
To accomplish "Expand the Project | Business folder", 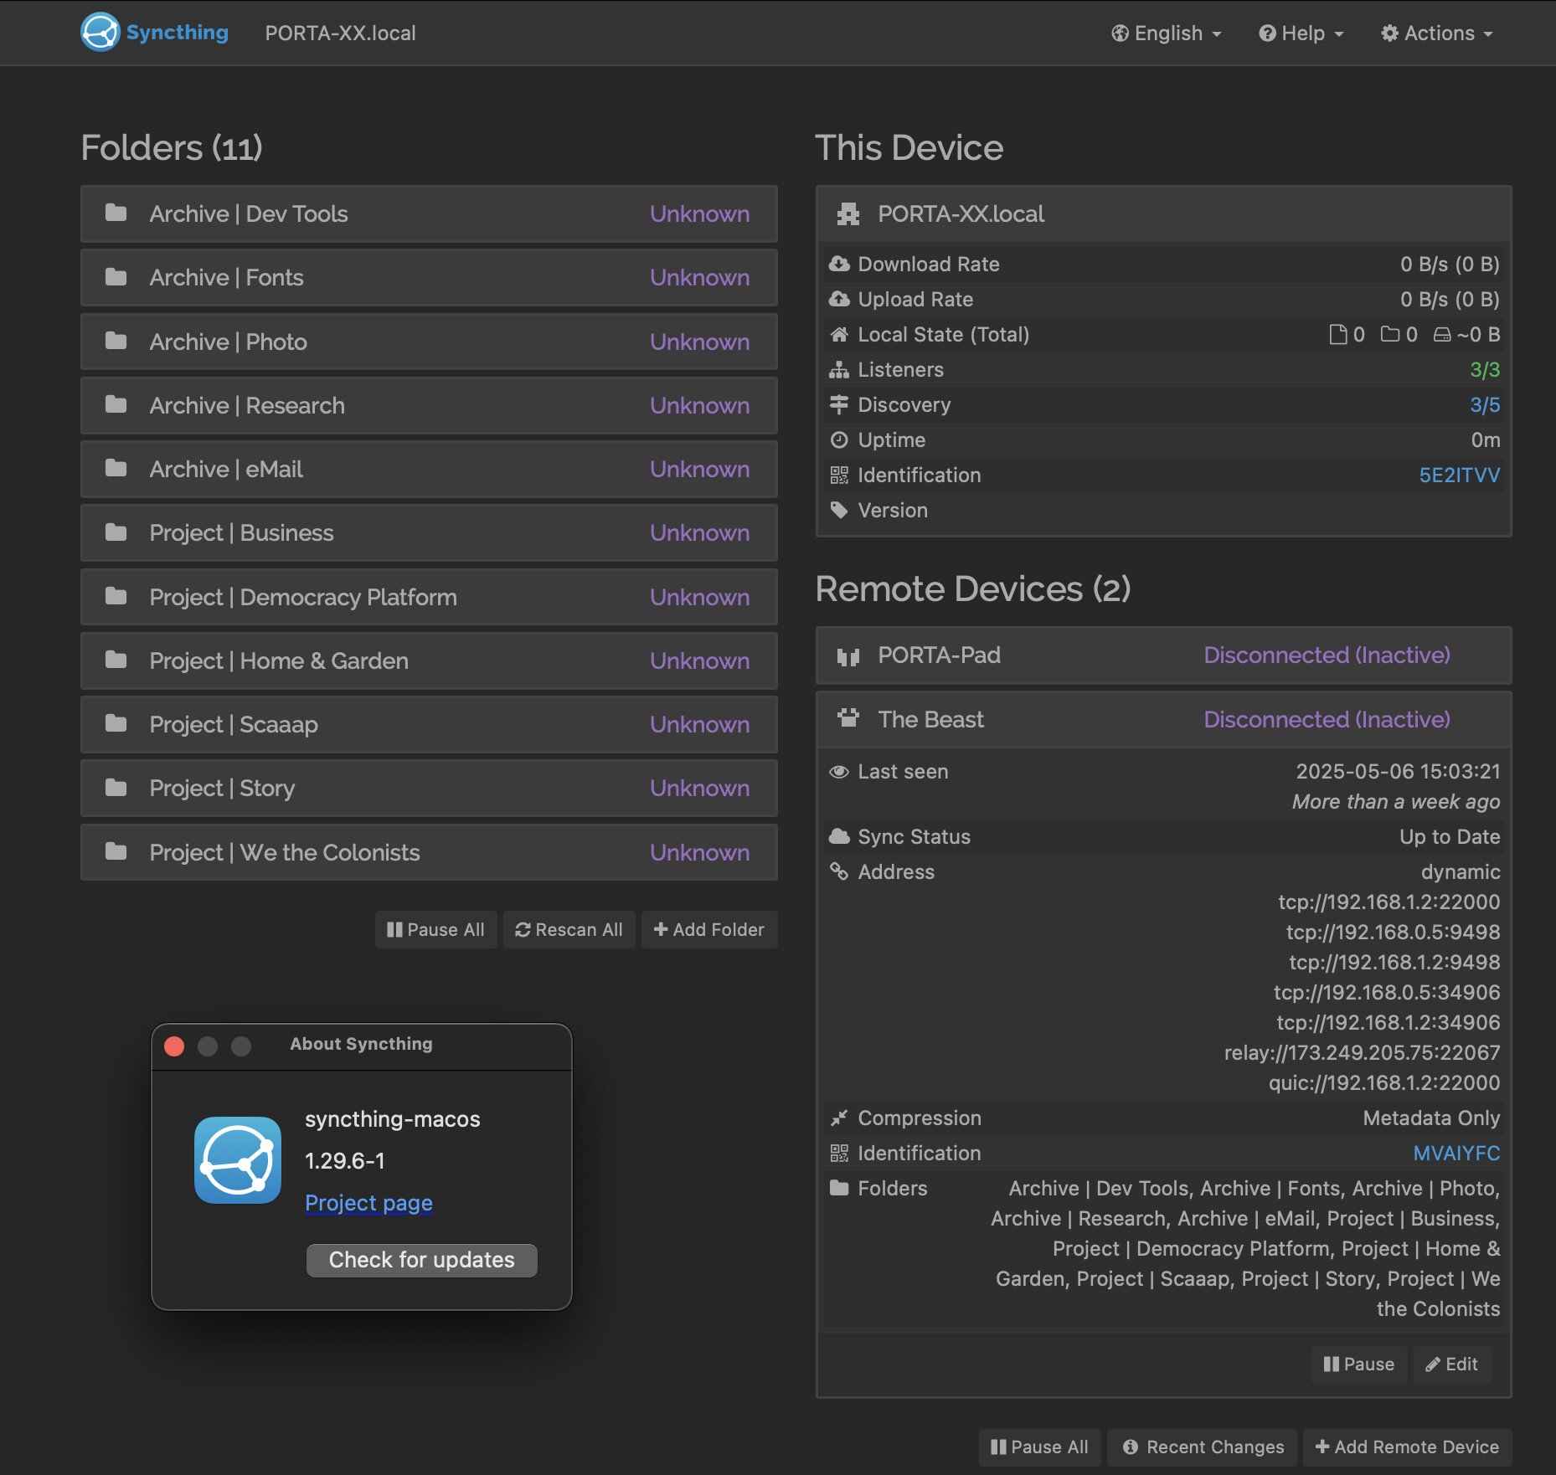I will 429,533.
